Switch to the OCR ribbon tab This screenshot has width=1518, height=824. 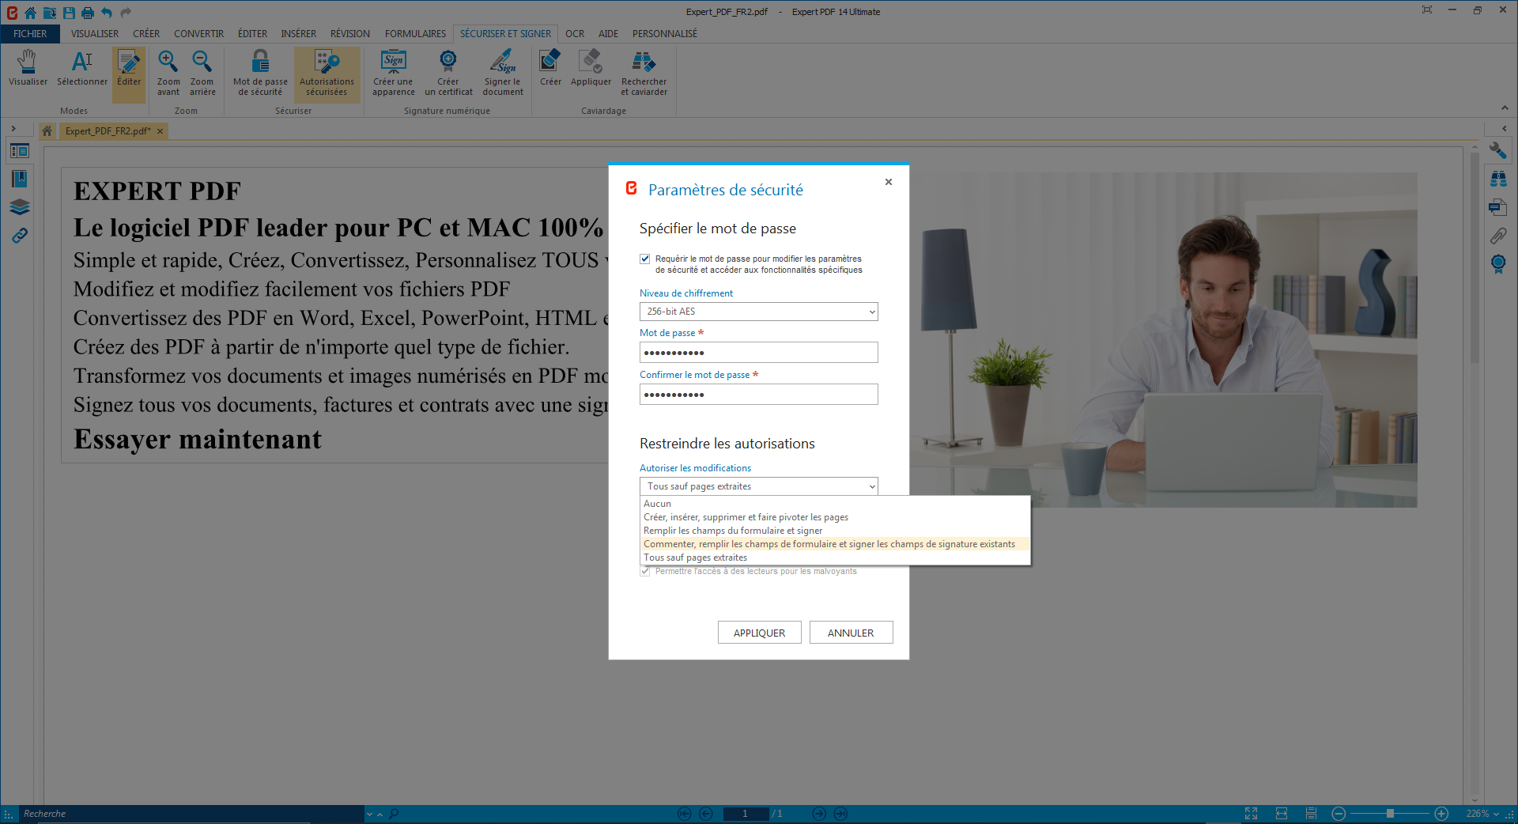tap(575, 34)
